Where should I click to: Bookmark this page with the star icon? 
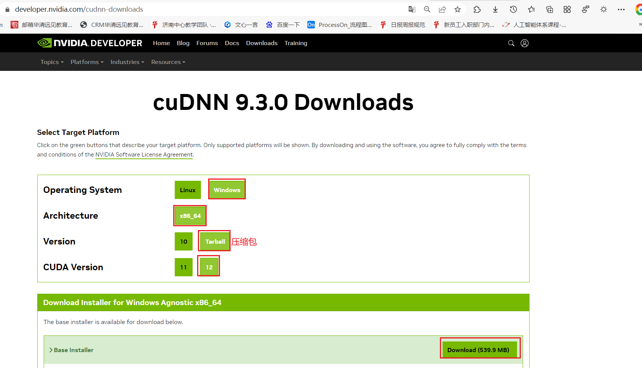[457, 9]
